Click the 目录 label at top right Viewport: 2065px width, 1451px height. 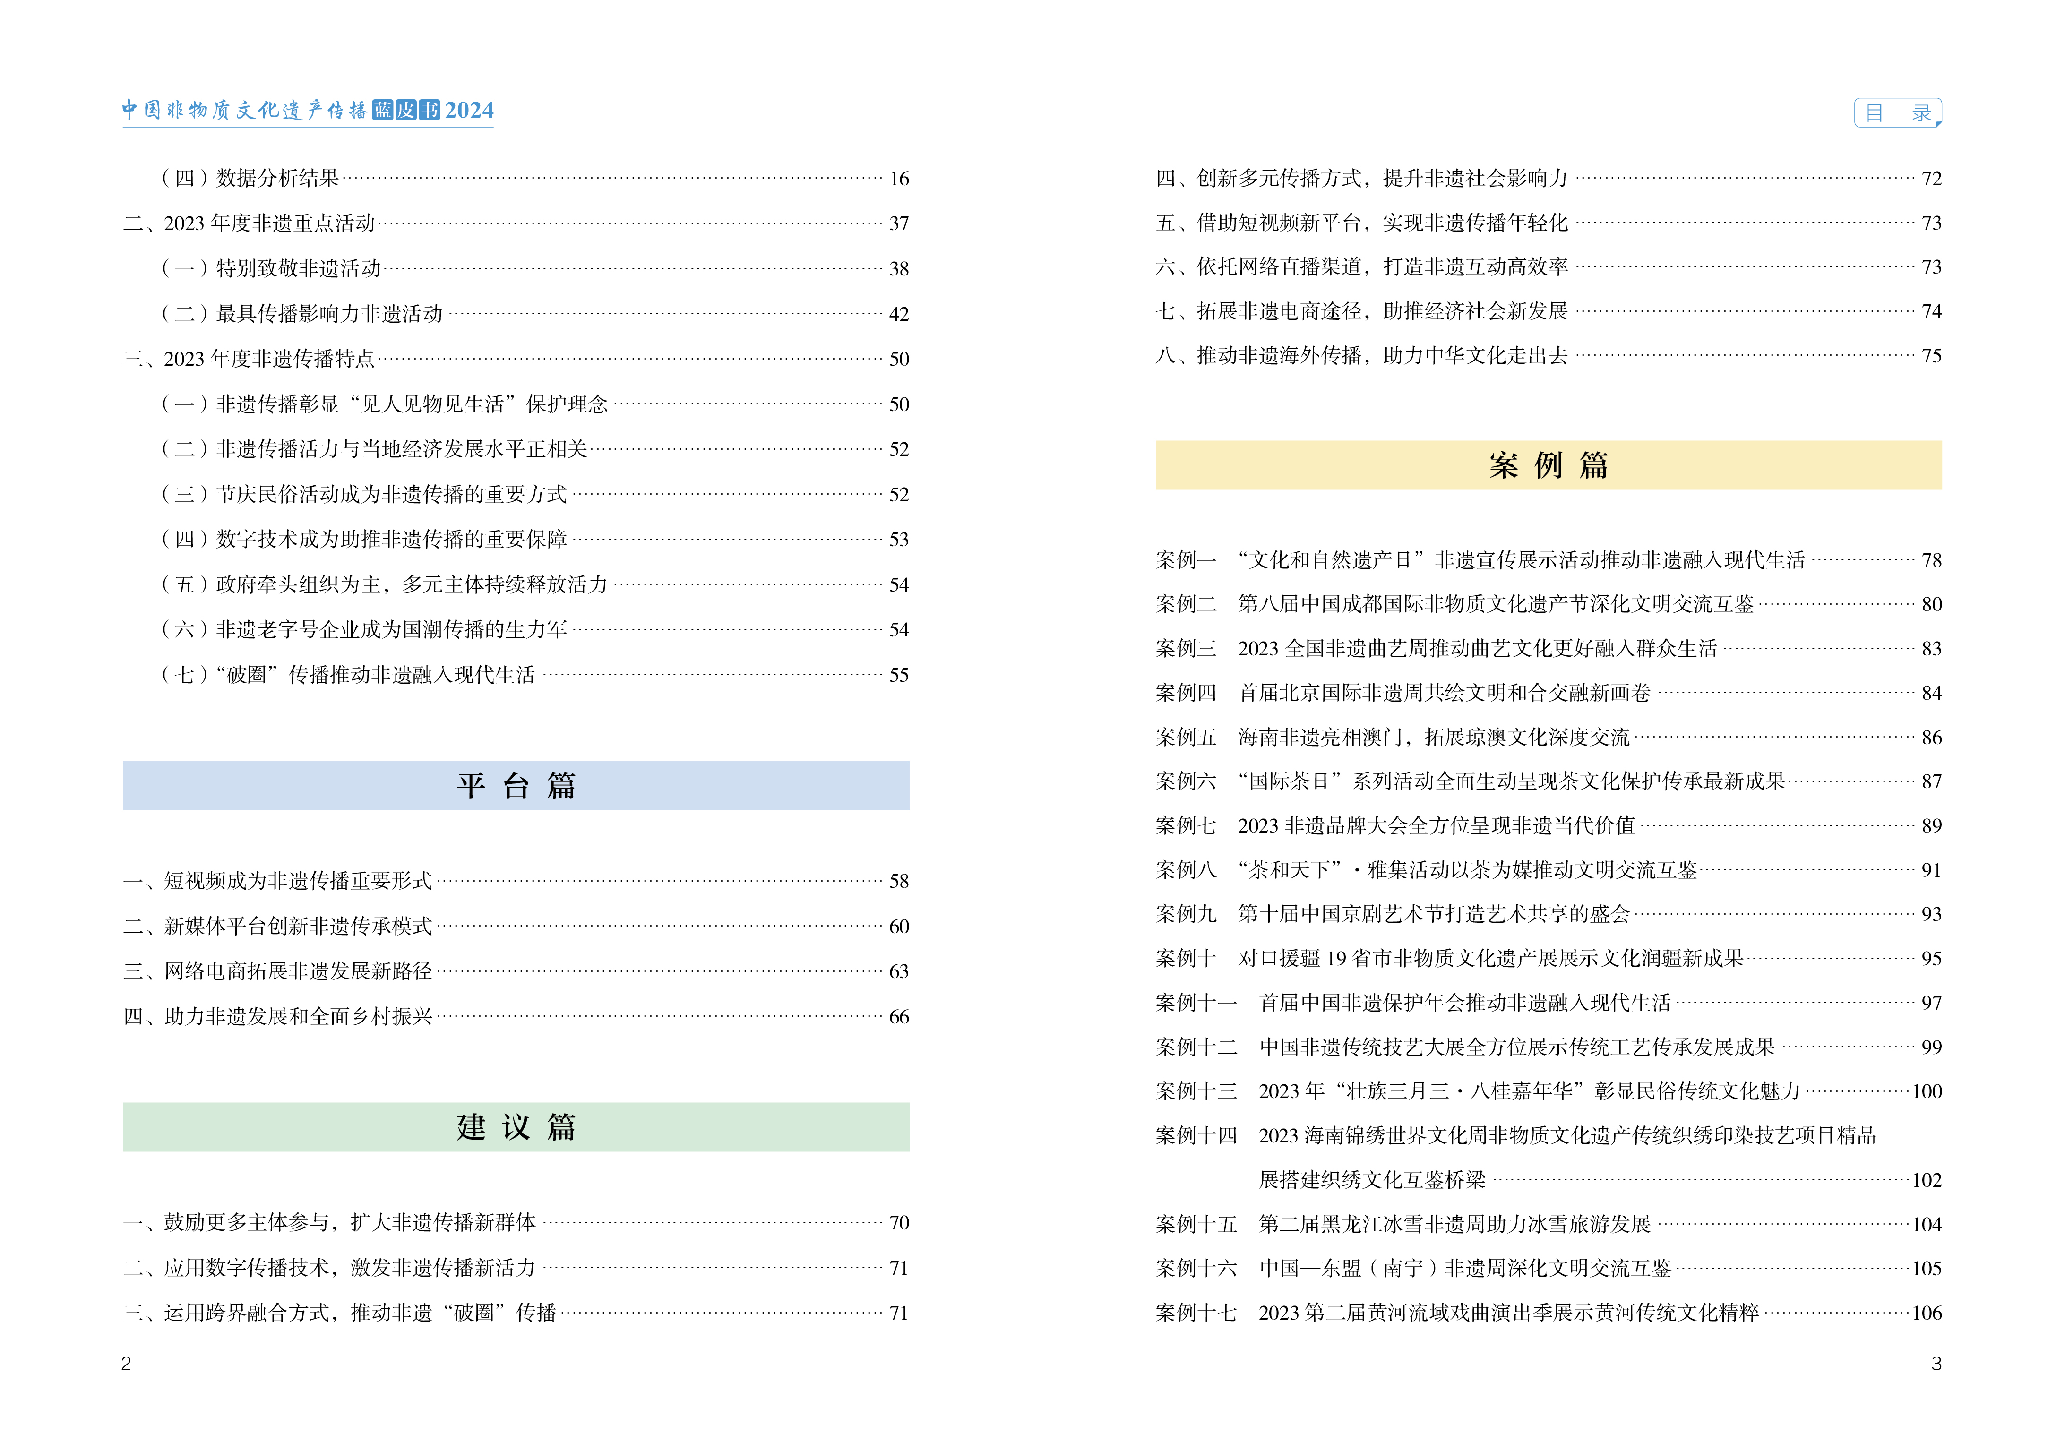1898,112
